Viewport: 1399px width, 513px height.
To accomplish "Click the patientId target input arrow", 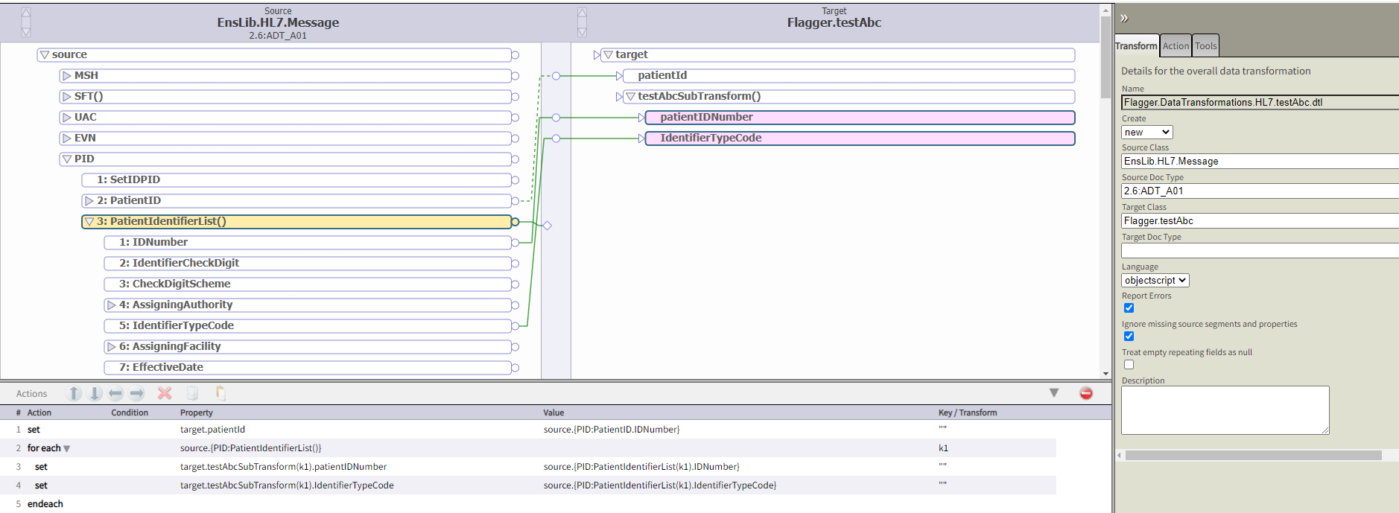I will 619,76.
